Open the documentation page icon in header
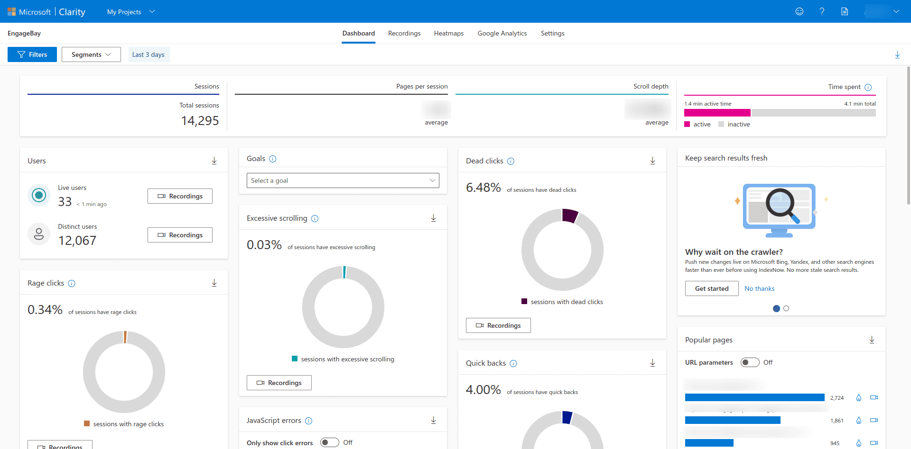 point(845,11)
